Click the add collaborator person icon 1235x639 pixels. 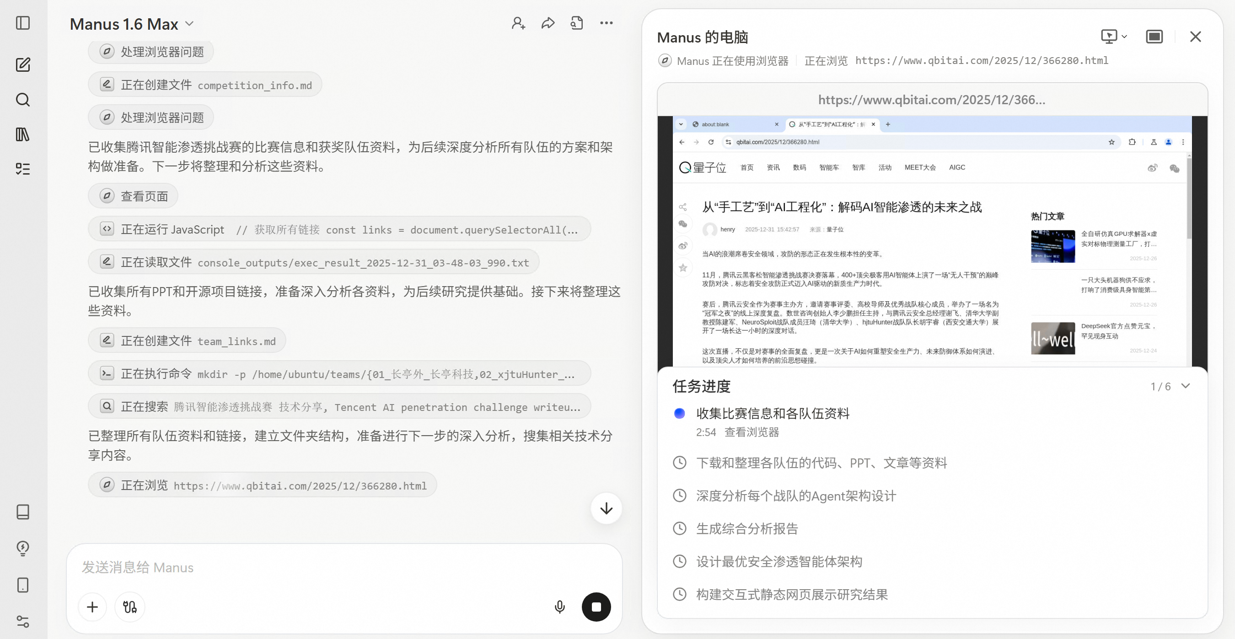coord(518,23)
